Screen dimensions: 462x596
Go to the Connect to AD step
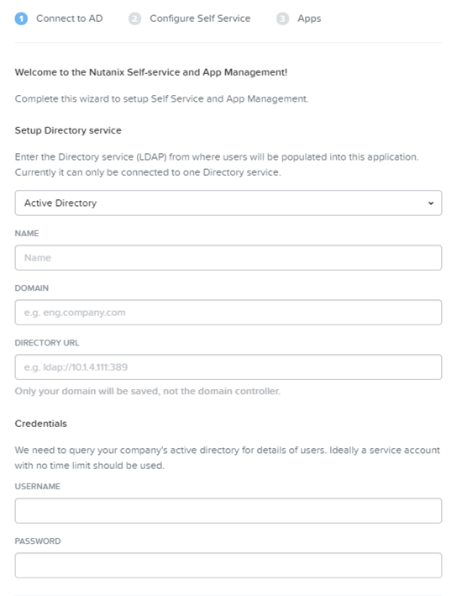pyautogui.click(x=69, y=18)
